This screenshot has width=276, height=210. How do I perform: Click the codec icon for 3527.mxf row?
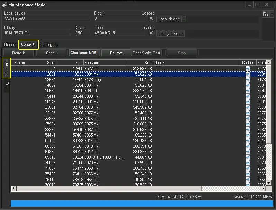pyautogui.click(x=248, y=69)
